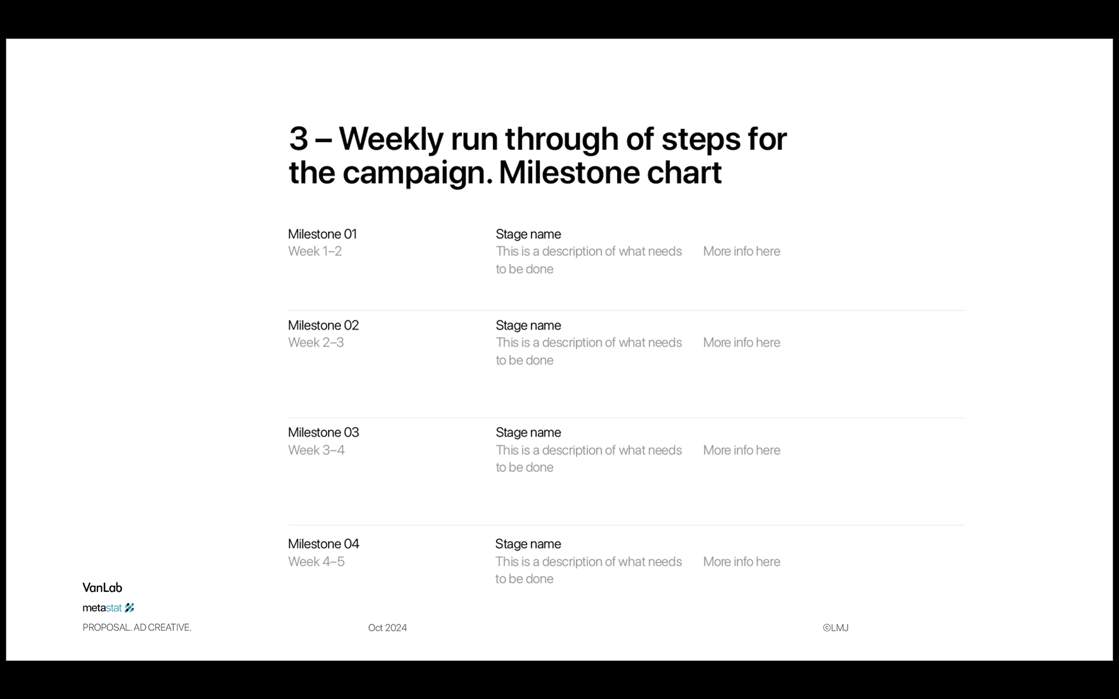This screenshot has width=1119, height=699.
Task: Click the metastat logo icon
Action: (x=129, y=608)
